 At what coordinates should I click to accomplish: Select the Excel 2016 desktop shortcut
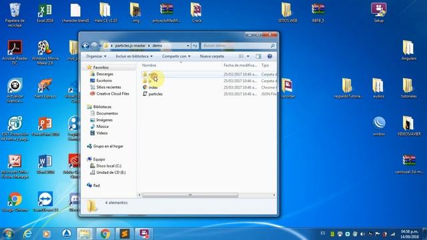tap(45, 13)
